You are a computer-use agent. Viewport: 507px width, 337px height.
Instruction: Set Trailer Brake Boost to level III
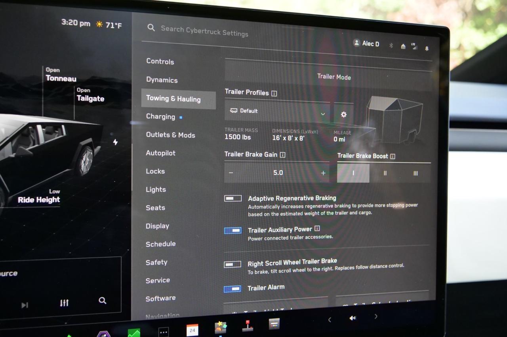415,173
